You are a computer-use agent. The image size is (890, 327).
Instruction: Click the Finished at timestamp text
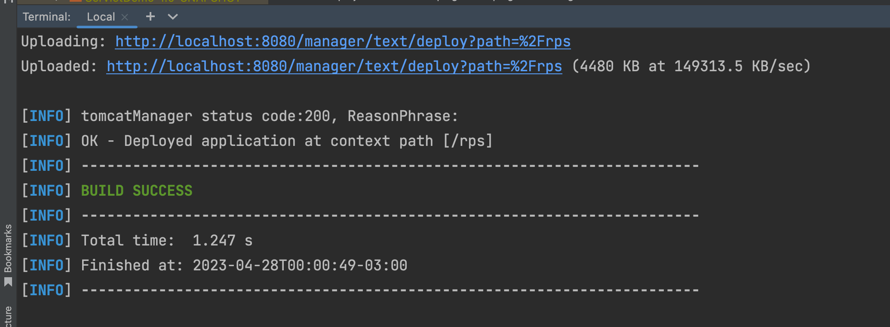(244, 266)
